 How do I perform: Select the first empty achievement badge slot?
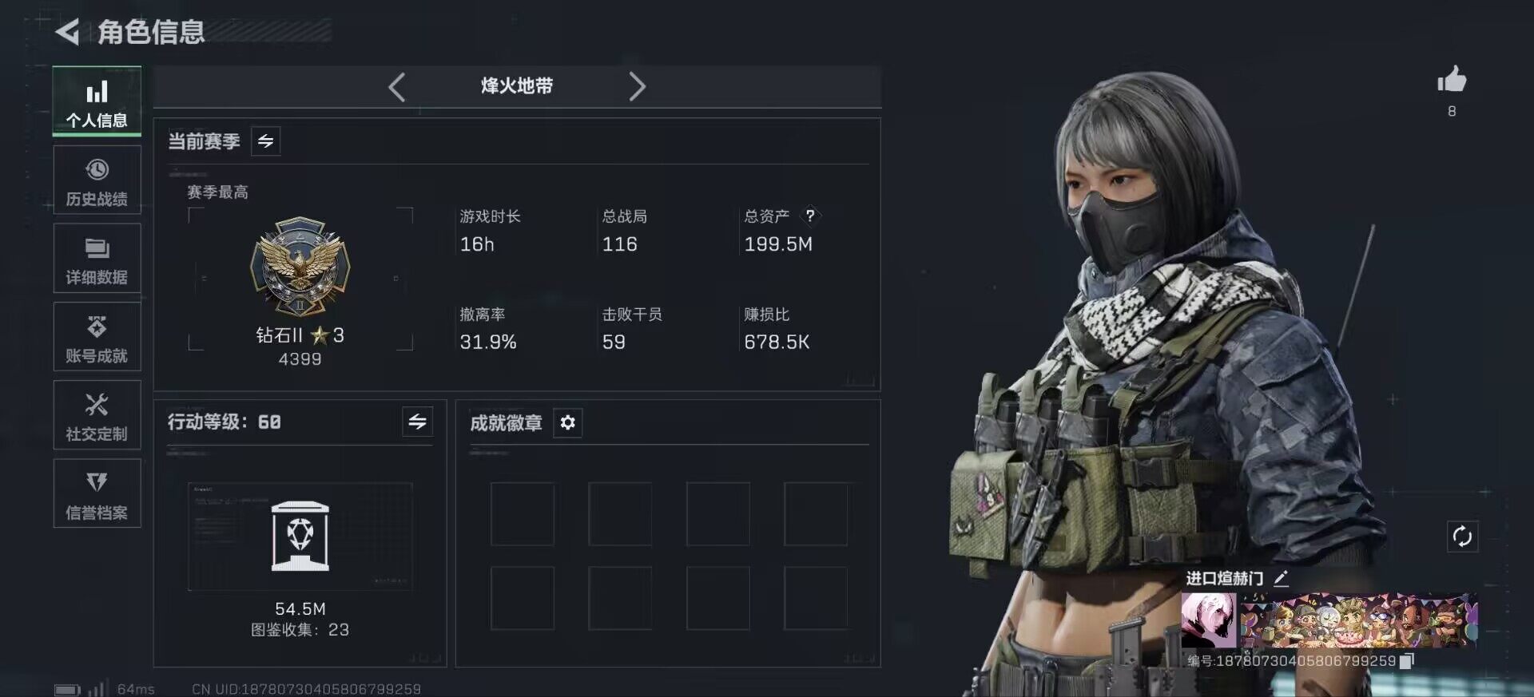523,513
